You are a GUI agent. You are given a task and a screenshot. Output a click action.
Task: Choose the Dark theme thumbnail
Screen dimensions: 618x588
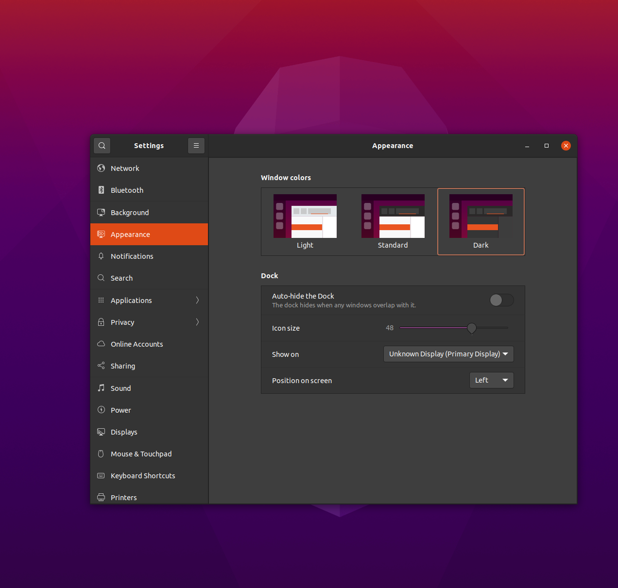coord(481,221)
